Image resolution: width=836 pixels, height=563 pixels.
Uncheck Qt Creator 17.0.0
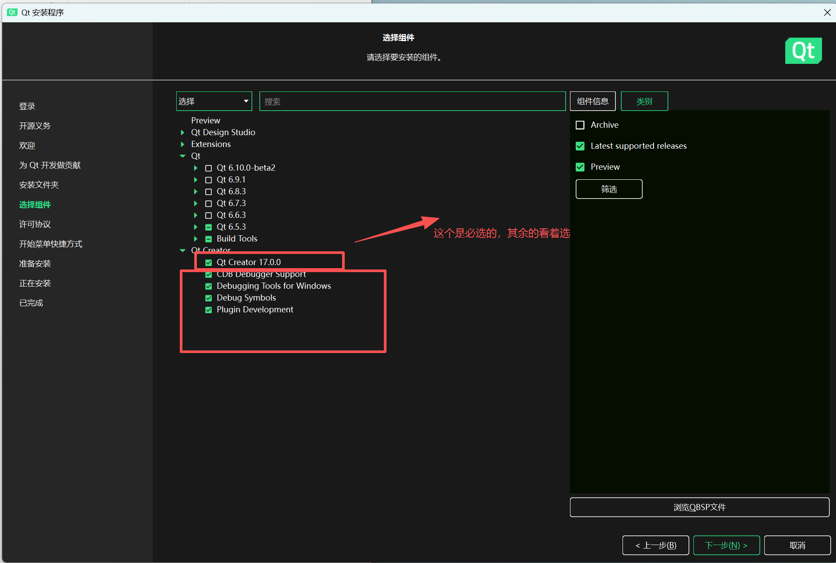pyautogui.click(x=208, y=262)
